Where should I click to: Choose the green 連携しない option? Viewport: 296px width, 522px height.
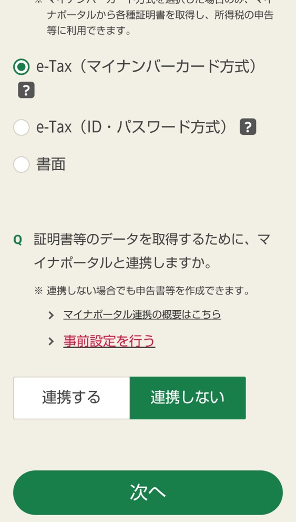pyautogui.click(x=188, y=398)
